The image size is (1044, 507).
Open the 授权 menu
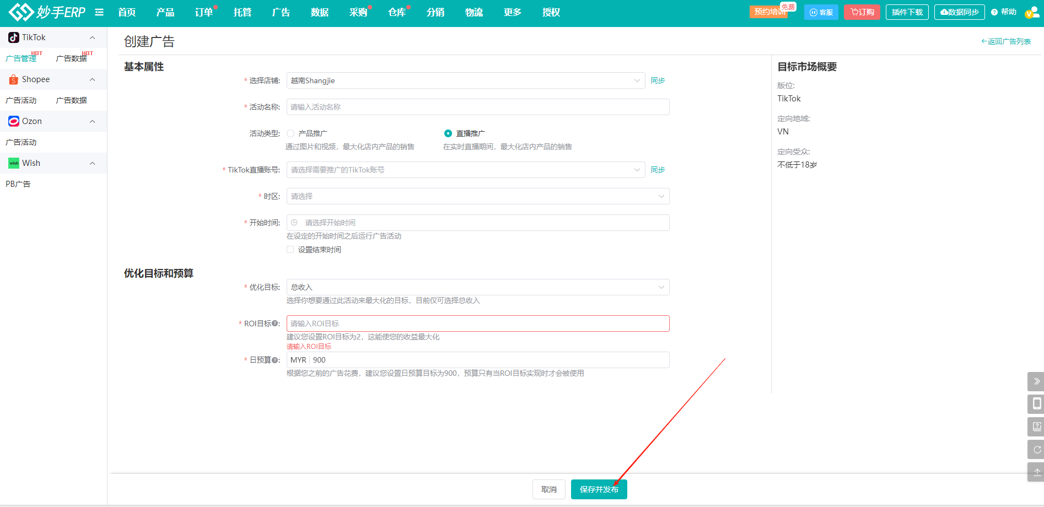tap(551, 12)
